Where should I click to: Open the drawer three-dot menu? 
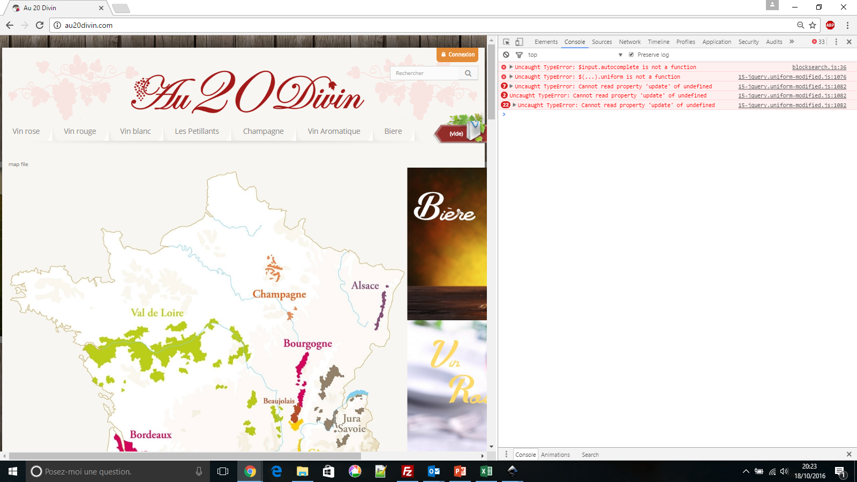point(506,454)
